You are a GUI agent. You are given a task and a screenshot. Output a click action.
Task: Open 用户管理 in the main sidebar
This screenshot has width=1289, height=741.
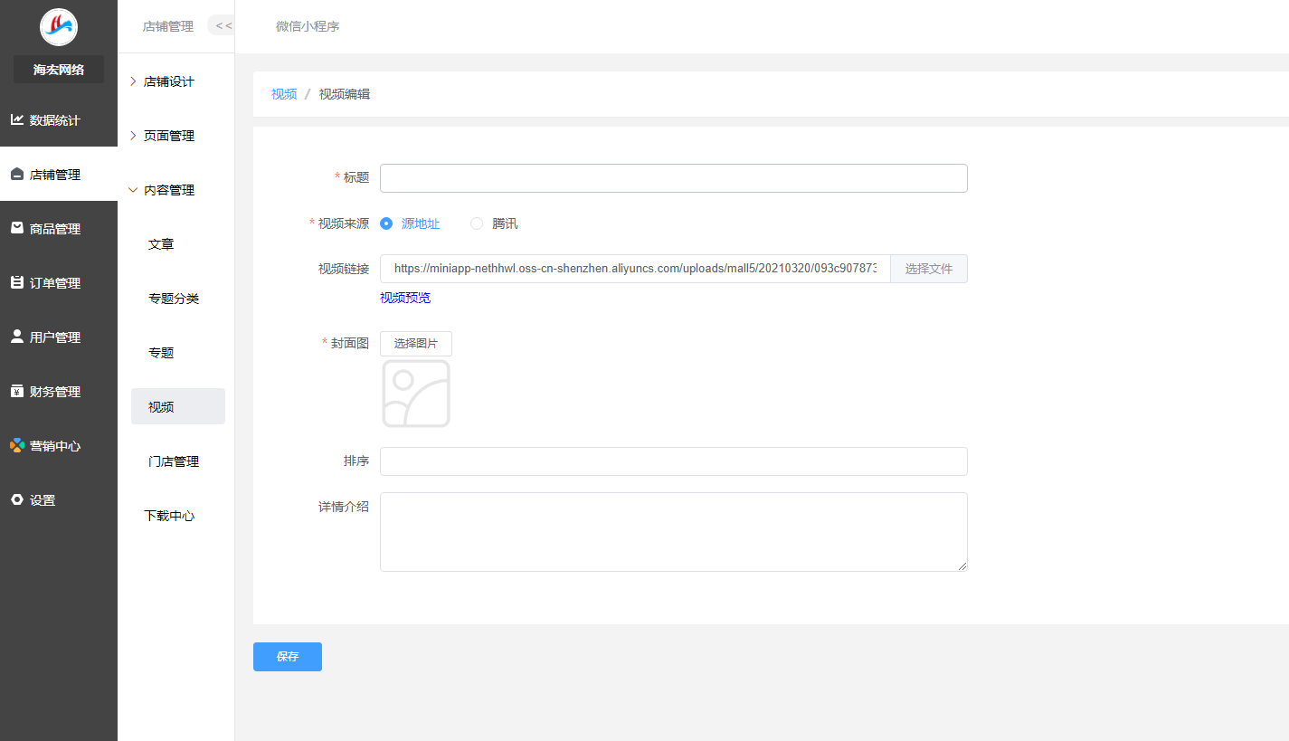(59, 337)
